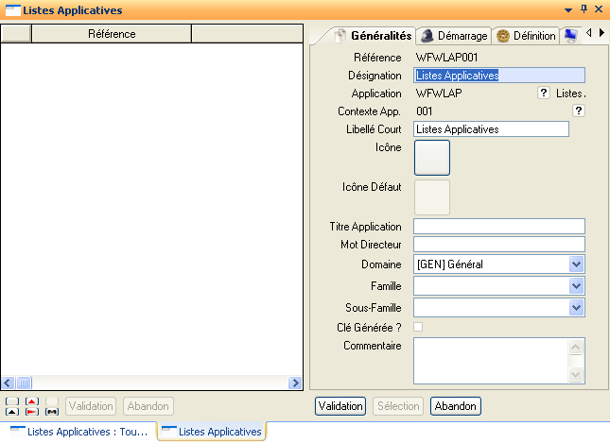This screenshot has height=443, width=610.
Task: Open the Définition tab
Action: (x=527, y=35)
